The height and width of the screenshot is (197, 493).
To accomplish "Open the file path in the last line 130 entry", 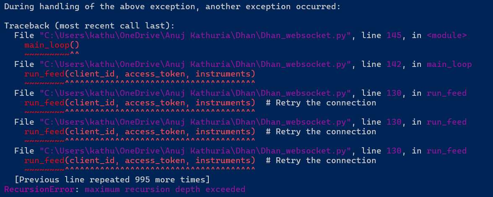I will tap(195, 151).
